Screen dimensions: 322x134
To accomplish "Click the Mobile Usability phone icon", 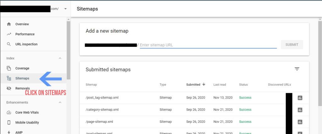I will tap(9, 122).
